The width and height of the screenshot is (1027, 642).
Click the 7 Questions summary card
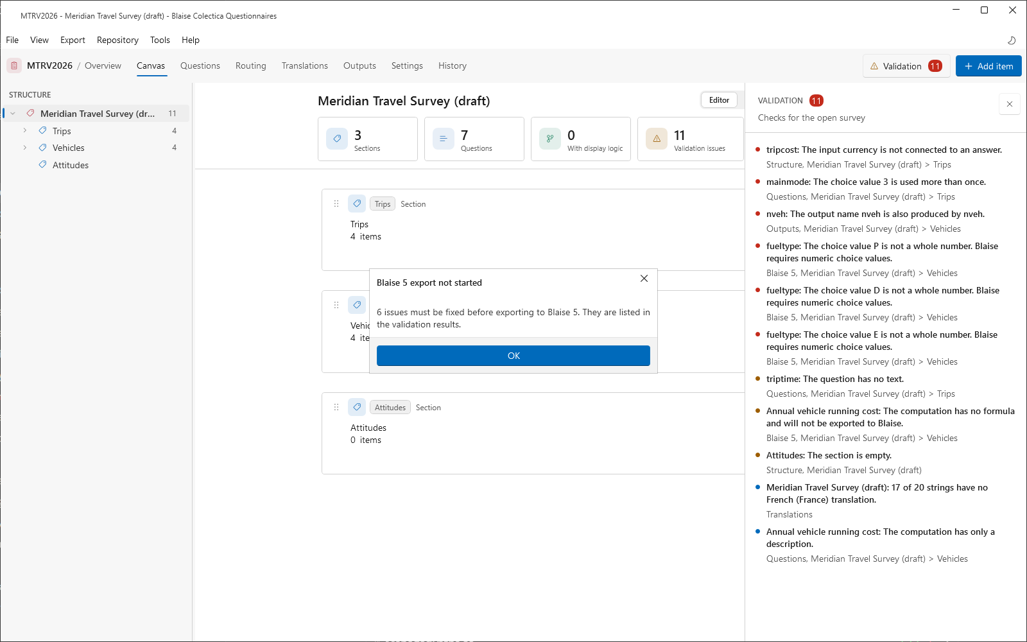click(474, 139)
